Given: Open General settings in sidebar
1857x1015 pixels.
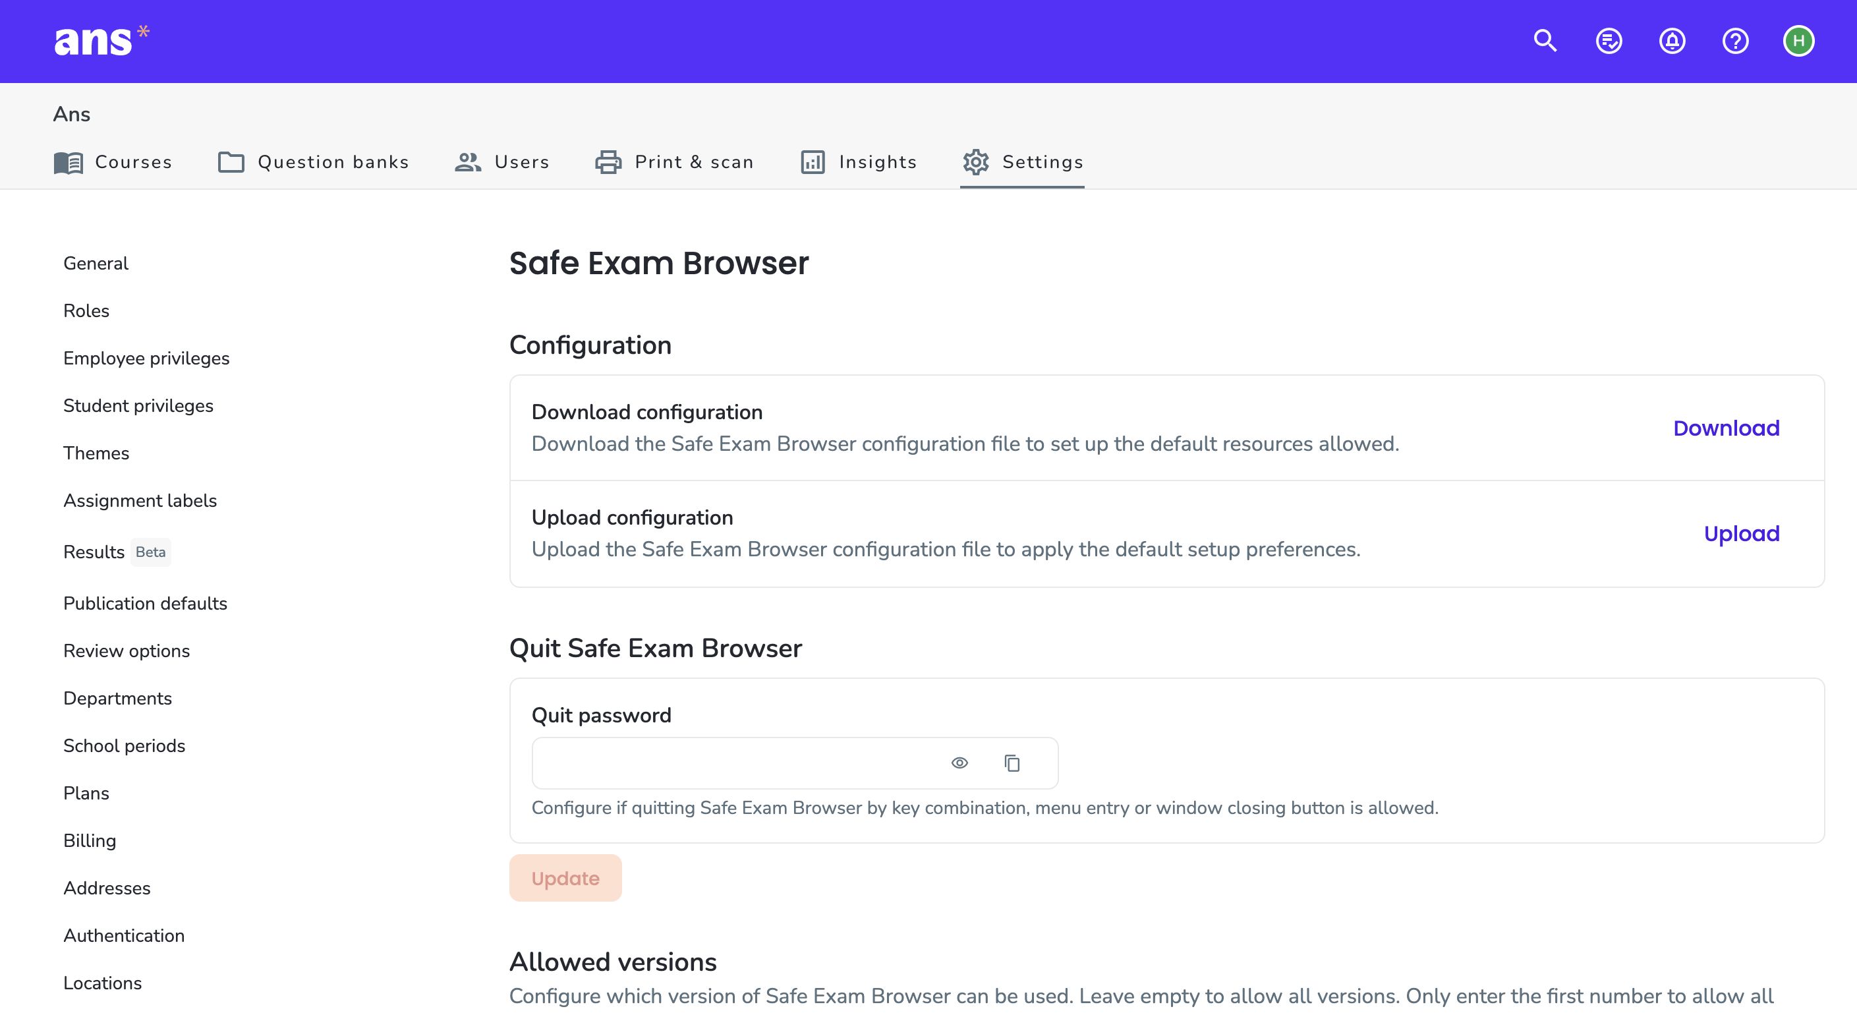Looking at the screenshot, I should 96,263.
